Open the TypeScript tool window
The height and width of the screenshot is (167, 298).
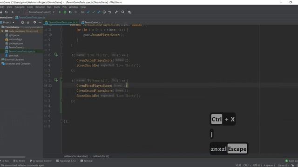(x=66, y=161)
